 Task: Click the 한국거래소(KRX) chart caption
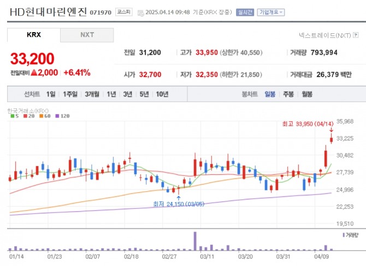coord(28,110)
